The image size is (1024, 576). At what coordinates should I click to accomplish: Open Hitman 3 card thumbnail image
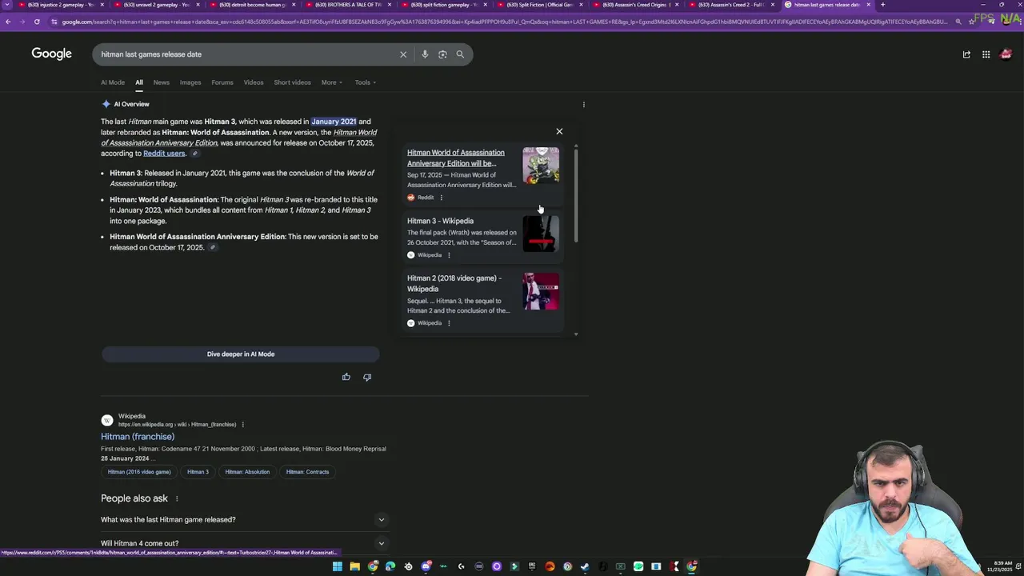541,234
